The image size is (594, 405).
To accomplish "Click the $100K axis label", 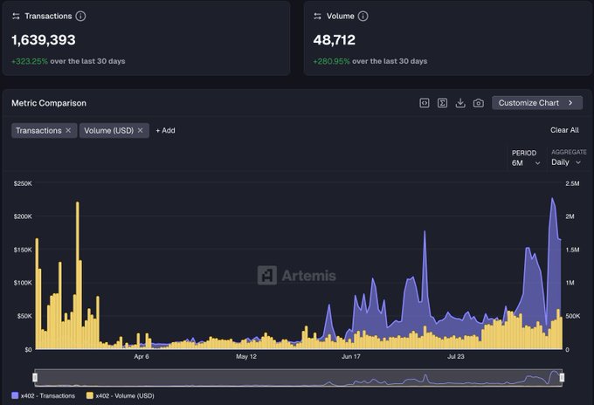I will 23,283.
